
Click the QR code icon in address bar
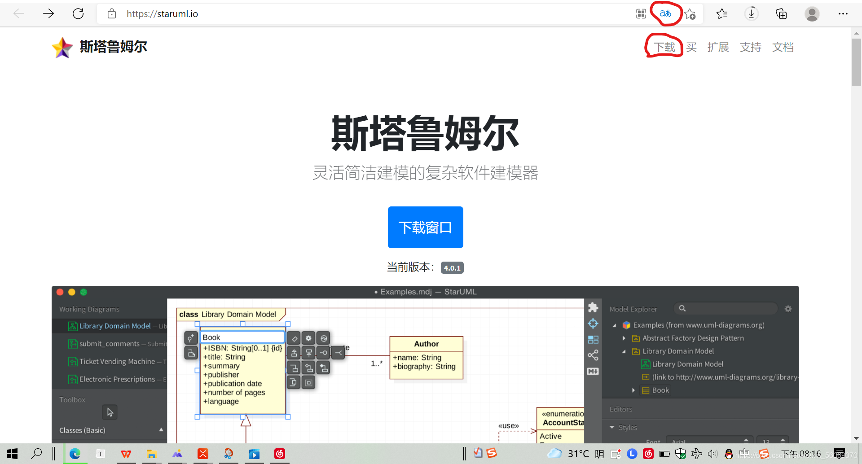(x=641, y=14)
